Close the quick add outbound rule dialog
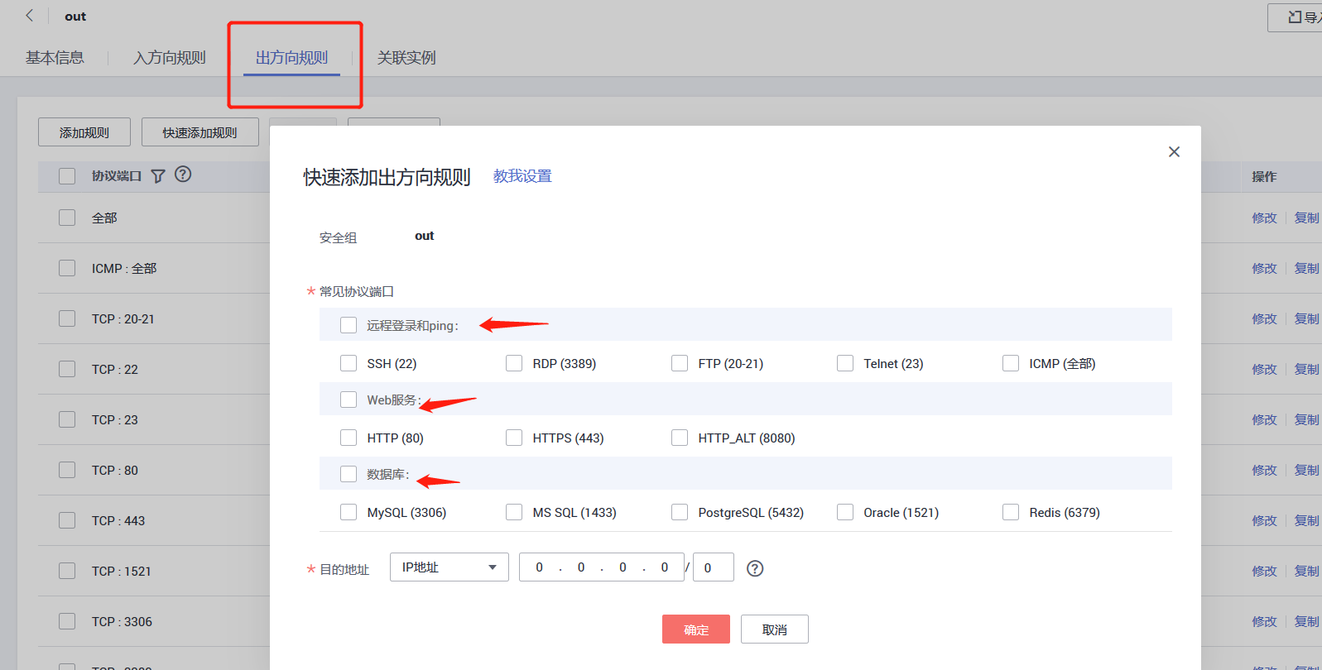Viewport: 1322px width, 670px height. (1174, 151)
